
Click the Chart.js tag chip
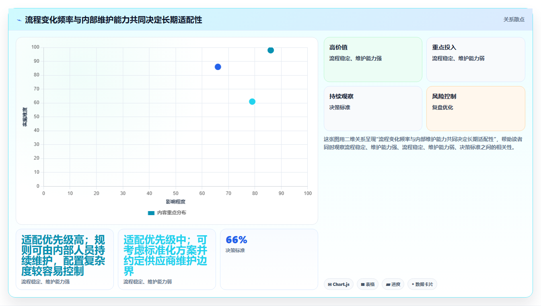point(338,284)
